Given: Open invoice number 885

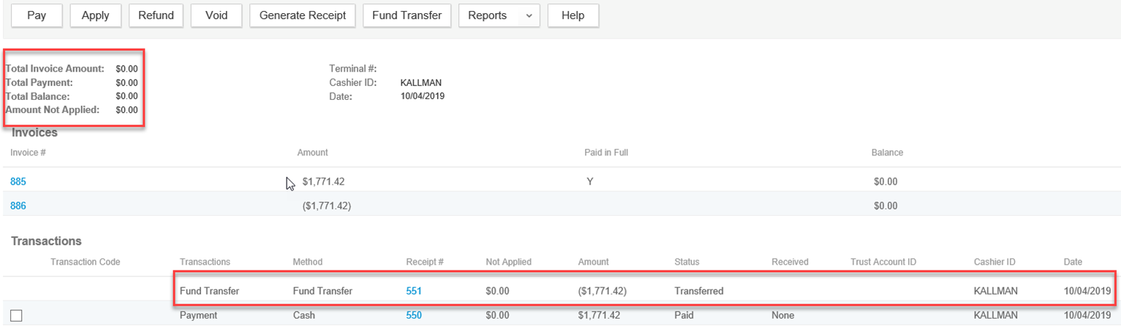Looking at the screenshot, I should click(18, 182).
